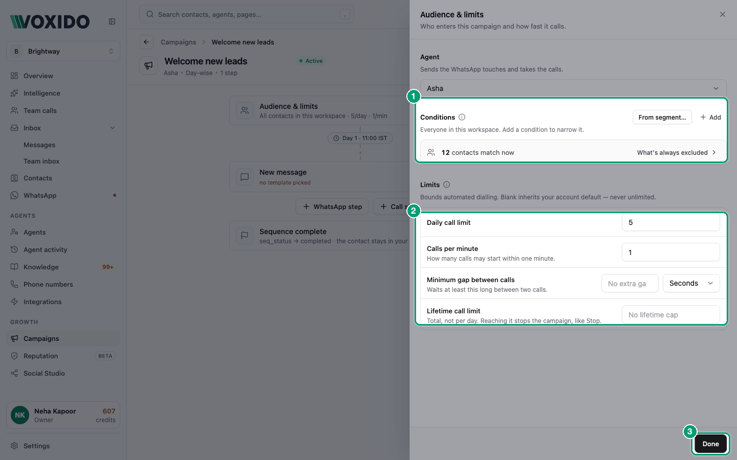Open the Seconds unit dropdown
Image resolution: width=737 pixels, height=460 pixels.
[x=691, y=283]
